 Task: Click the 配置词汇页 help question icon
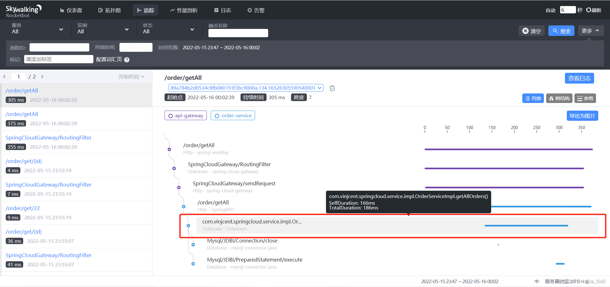point(127,60)
